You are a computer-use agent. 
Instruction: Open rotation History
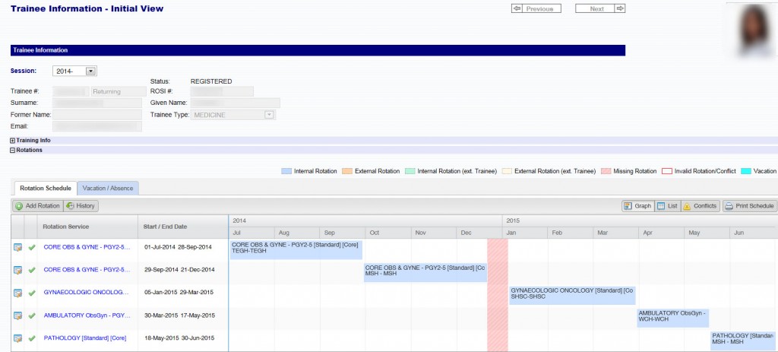point(81,206)
